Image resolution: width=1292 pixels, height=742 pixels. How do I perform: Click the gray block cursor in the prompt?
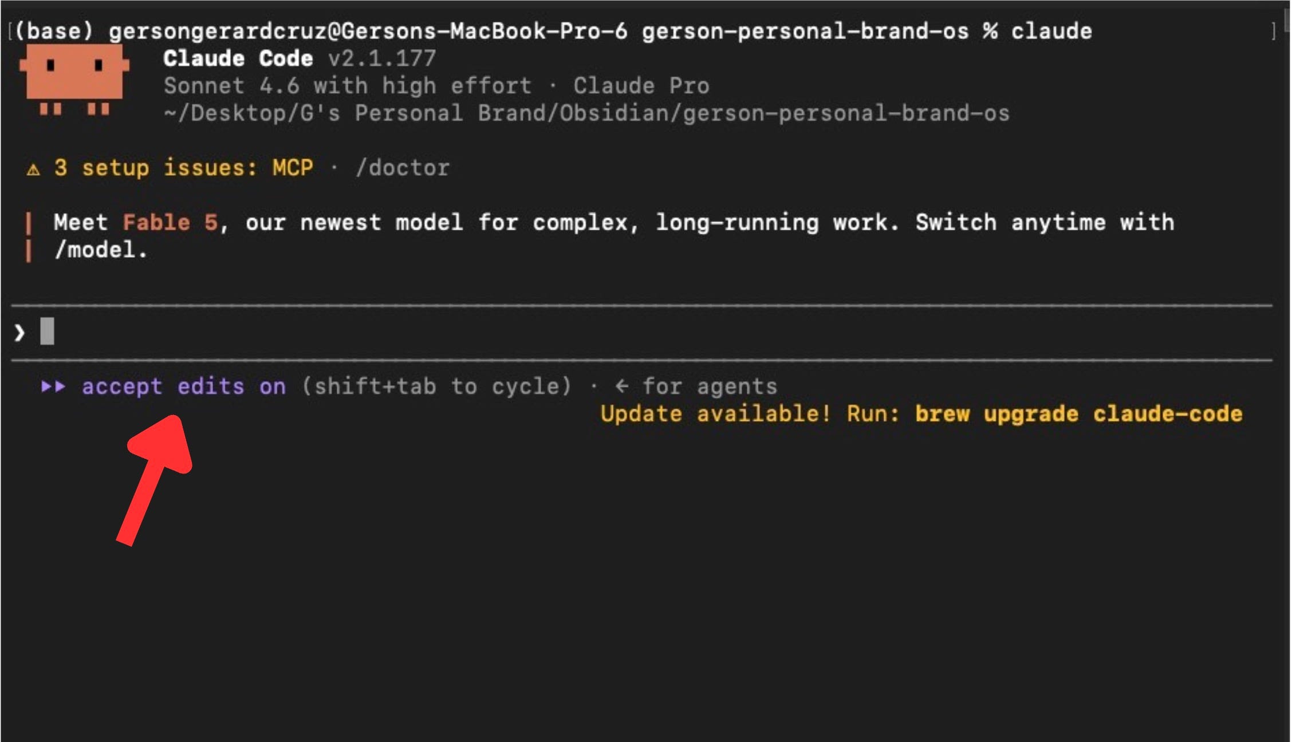coord(47,331)
